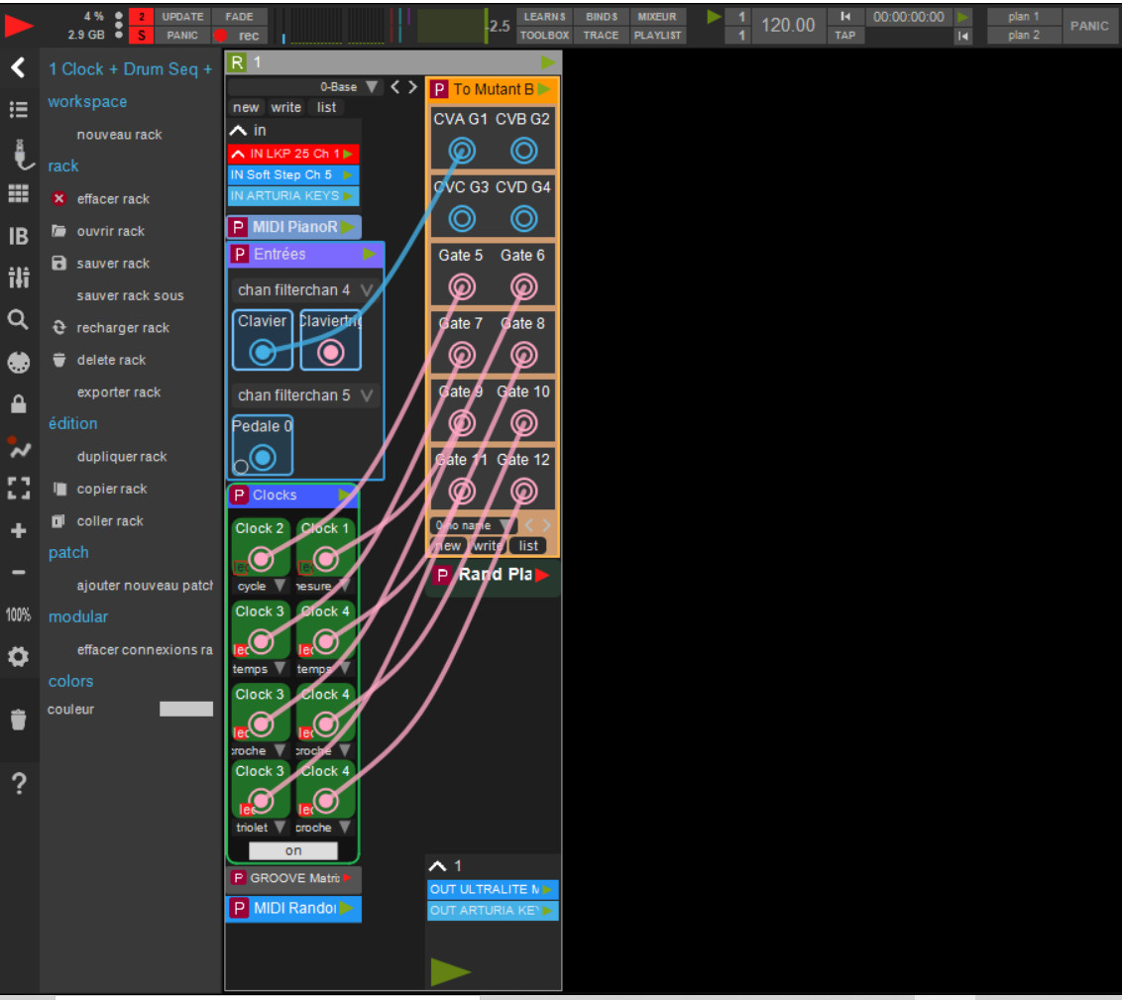Toggle the red S button in top bar
The width and height of the screenshot is (1122, 1000).
click(x=142, y=36)
